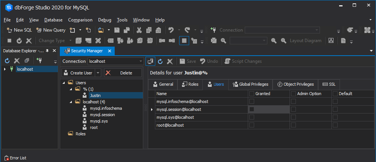Viewport: 376px width, 162px height.
Task: Check Admin Option for mysql.infoschema@localhost
Action: click(x=293, y=101)
